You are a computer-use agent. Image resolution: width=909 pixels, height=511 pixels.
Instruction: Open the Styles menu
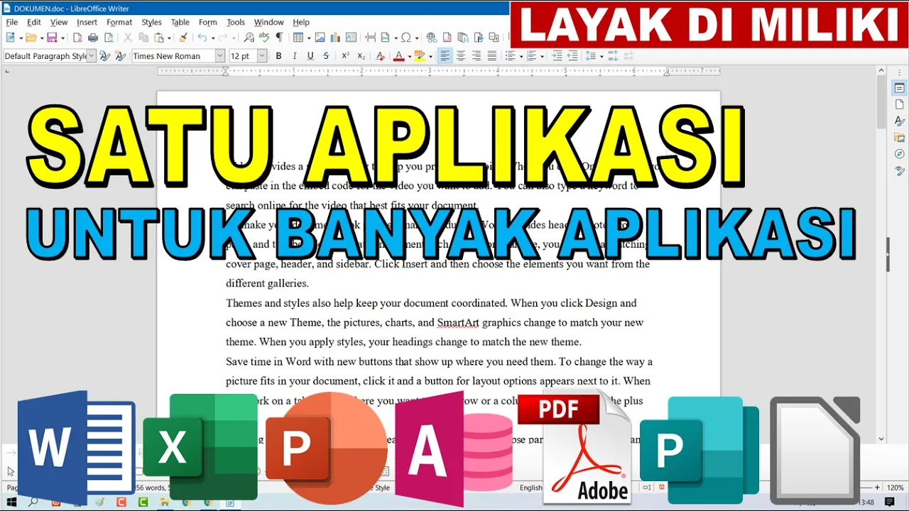pyautogui.click(x=151, y=22)
